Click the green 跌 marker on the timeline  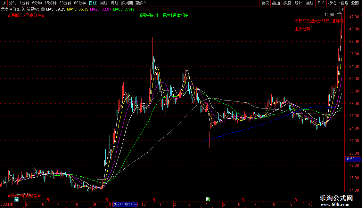click(208, 199)
